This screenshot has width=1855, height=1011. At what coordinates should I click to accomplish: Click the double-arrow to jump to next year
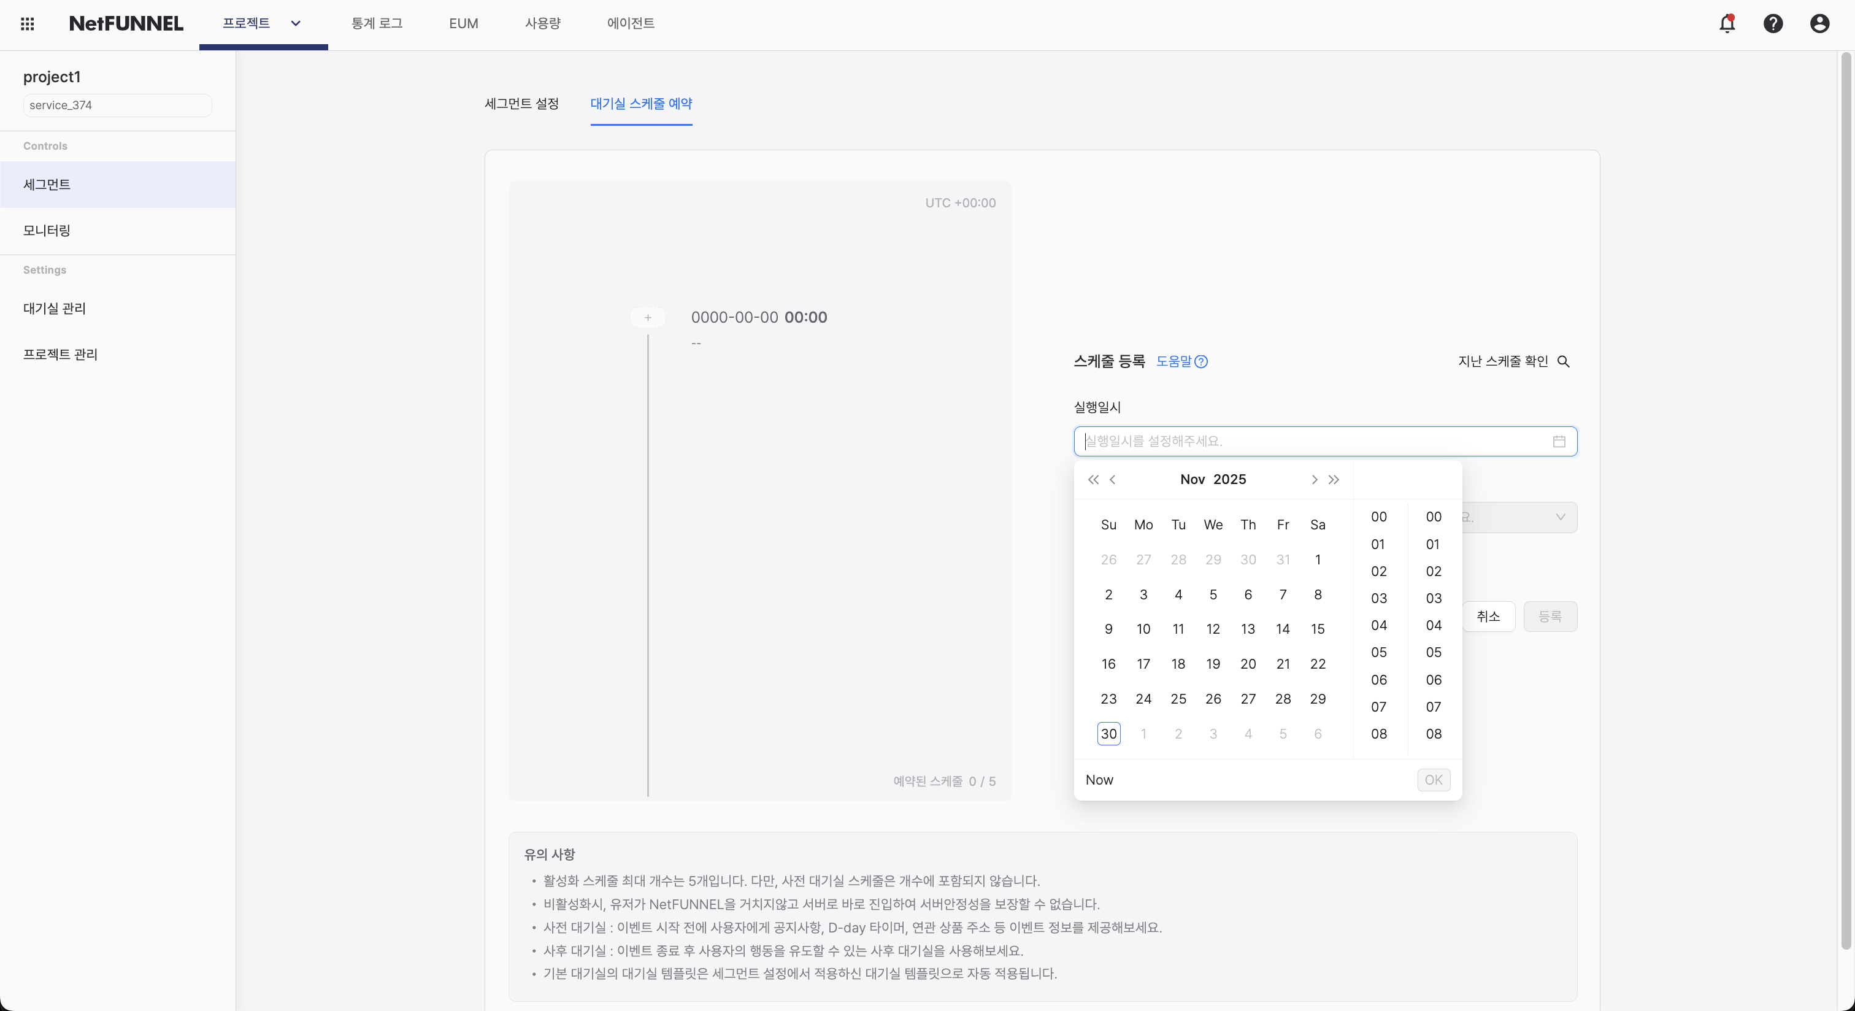[x=1334, y=479]
